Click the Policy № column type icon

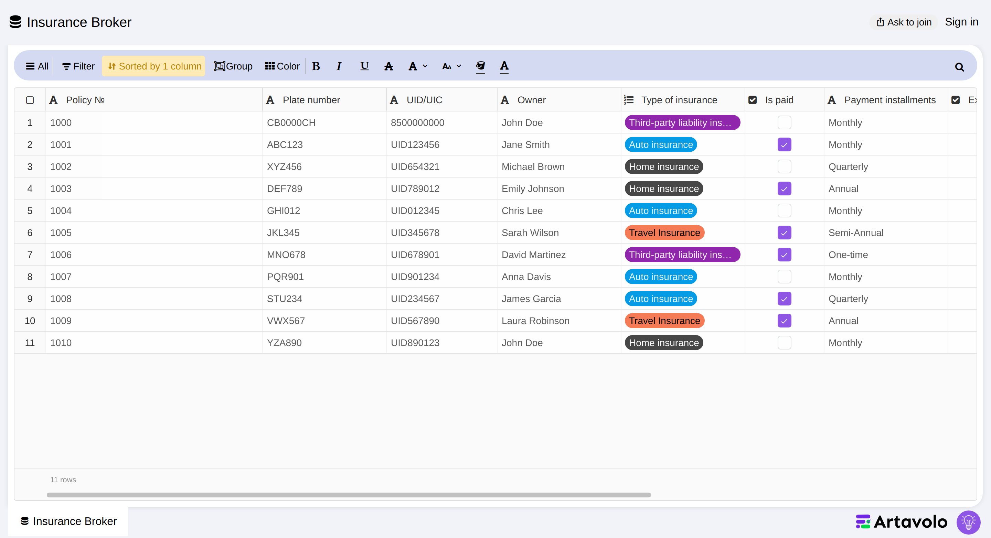tap(53, 100)
